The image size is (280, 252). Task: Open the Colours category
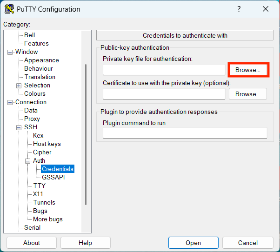35,94
